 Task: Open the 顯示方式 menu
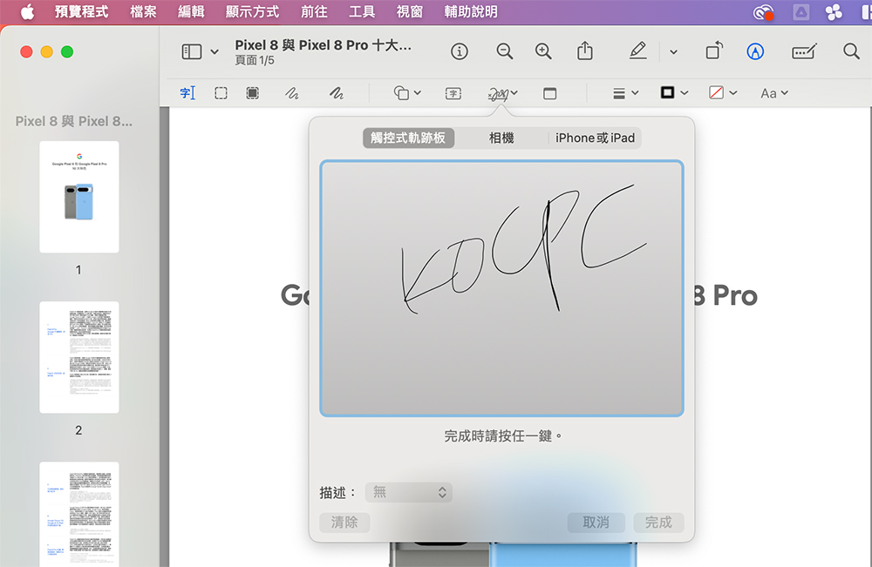(252, 11)
